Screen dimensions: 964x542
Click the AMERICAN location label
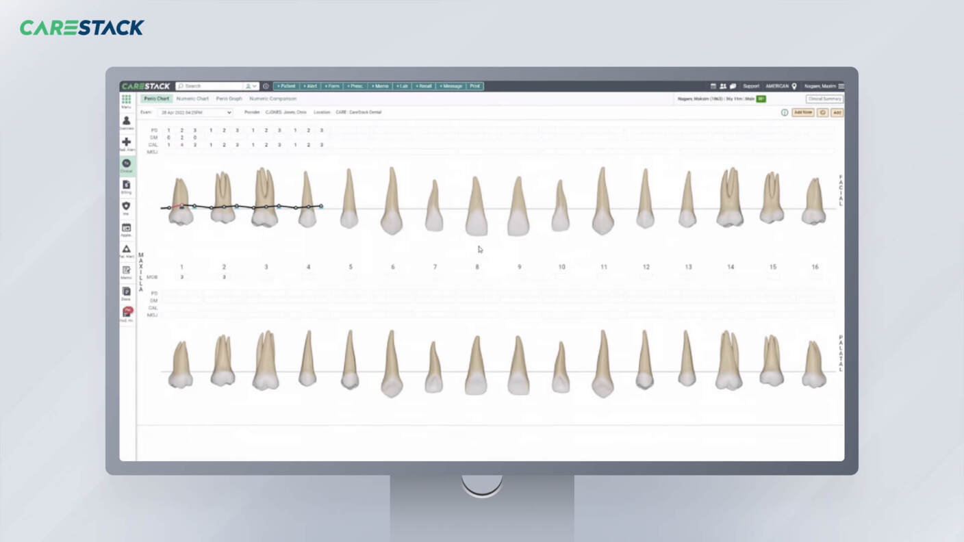point(777,86)
